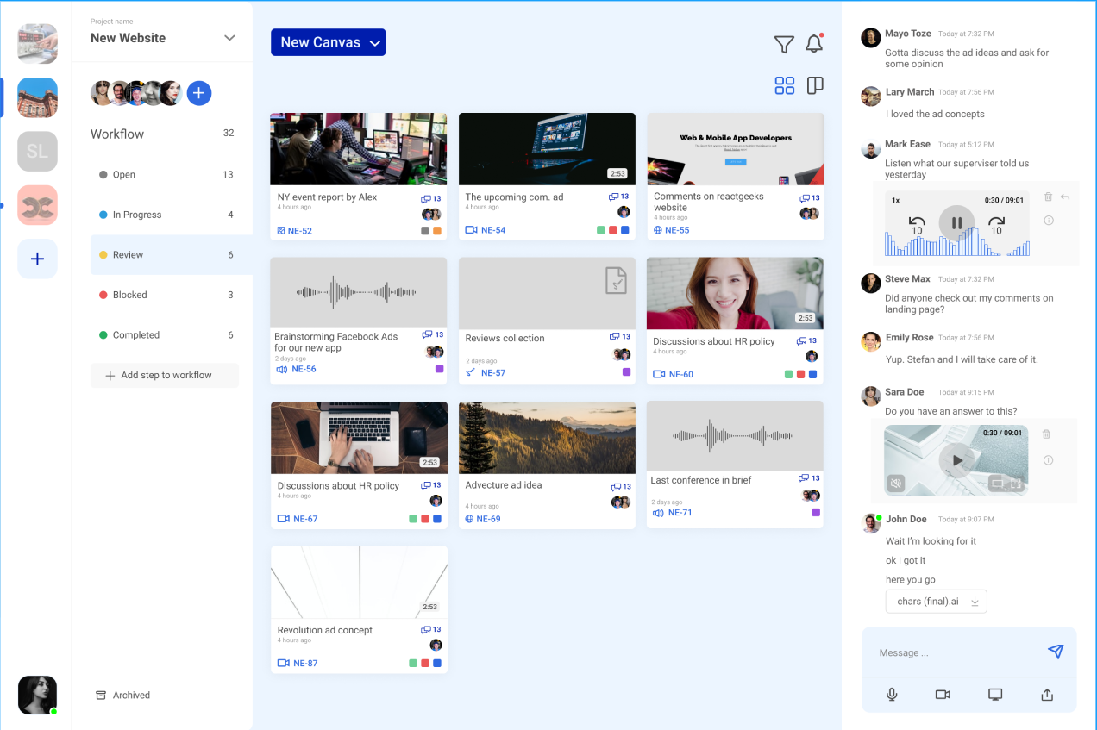Viewport: 1097px width, 730px height.
Task: Open the New Canvas dropdown
Action: coord(328,42)
